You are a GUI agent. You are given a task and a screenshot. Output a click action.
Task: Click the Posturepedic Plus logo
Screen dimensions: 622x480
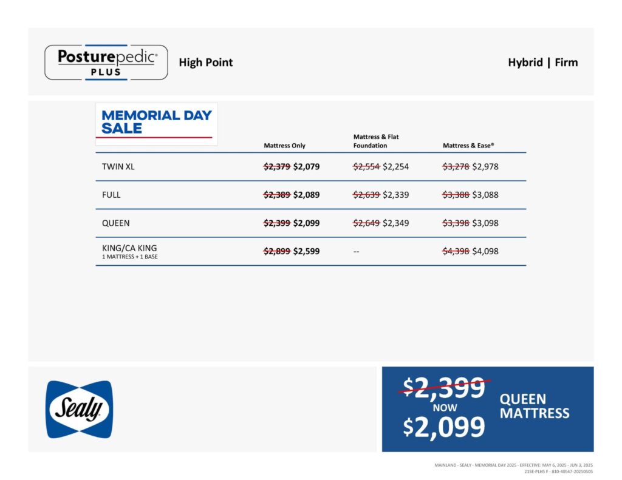tap(106, 63)
